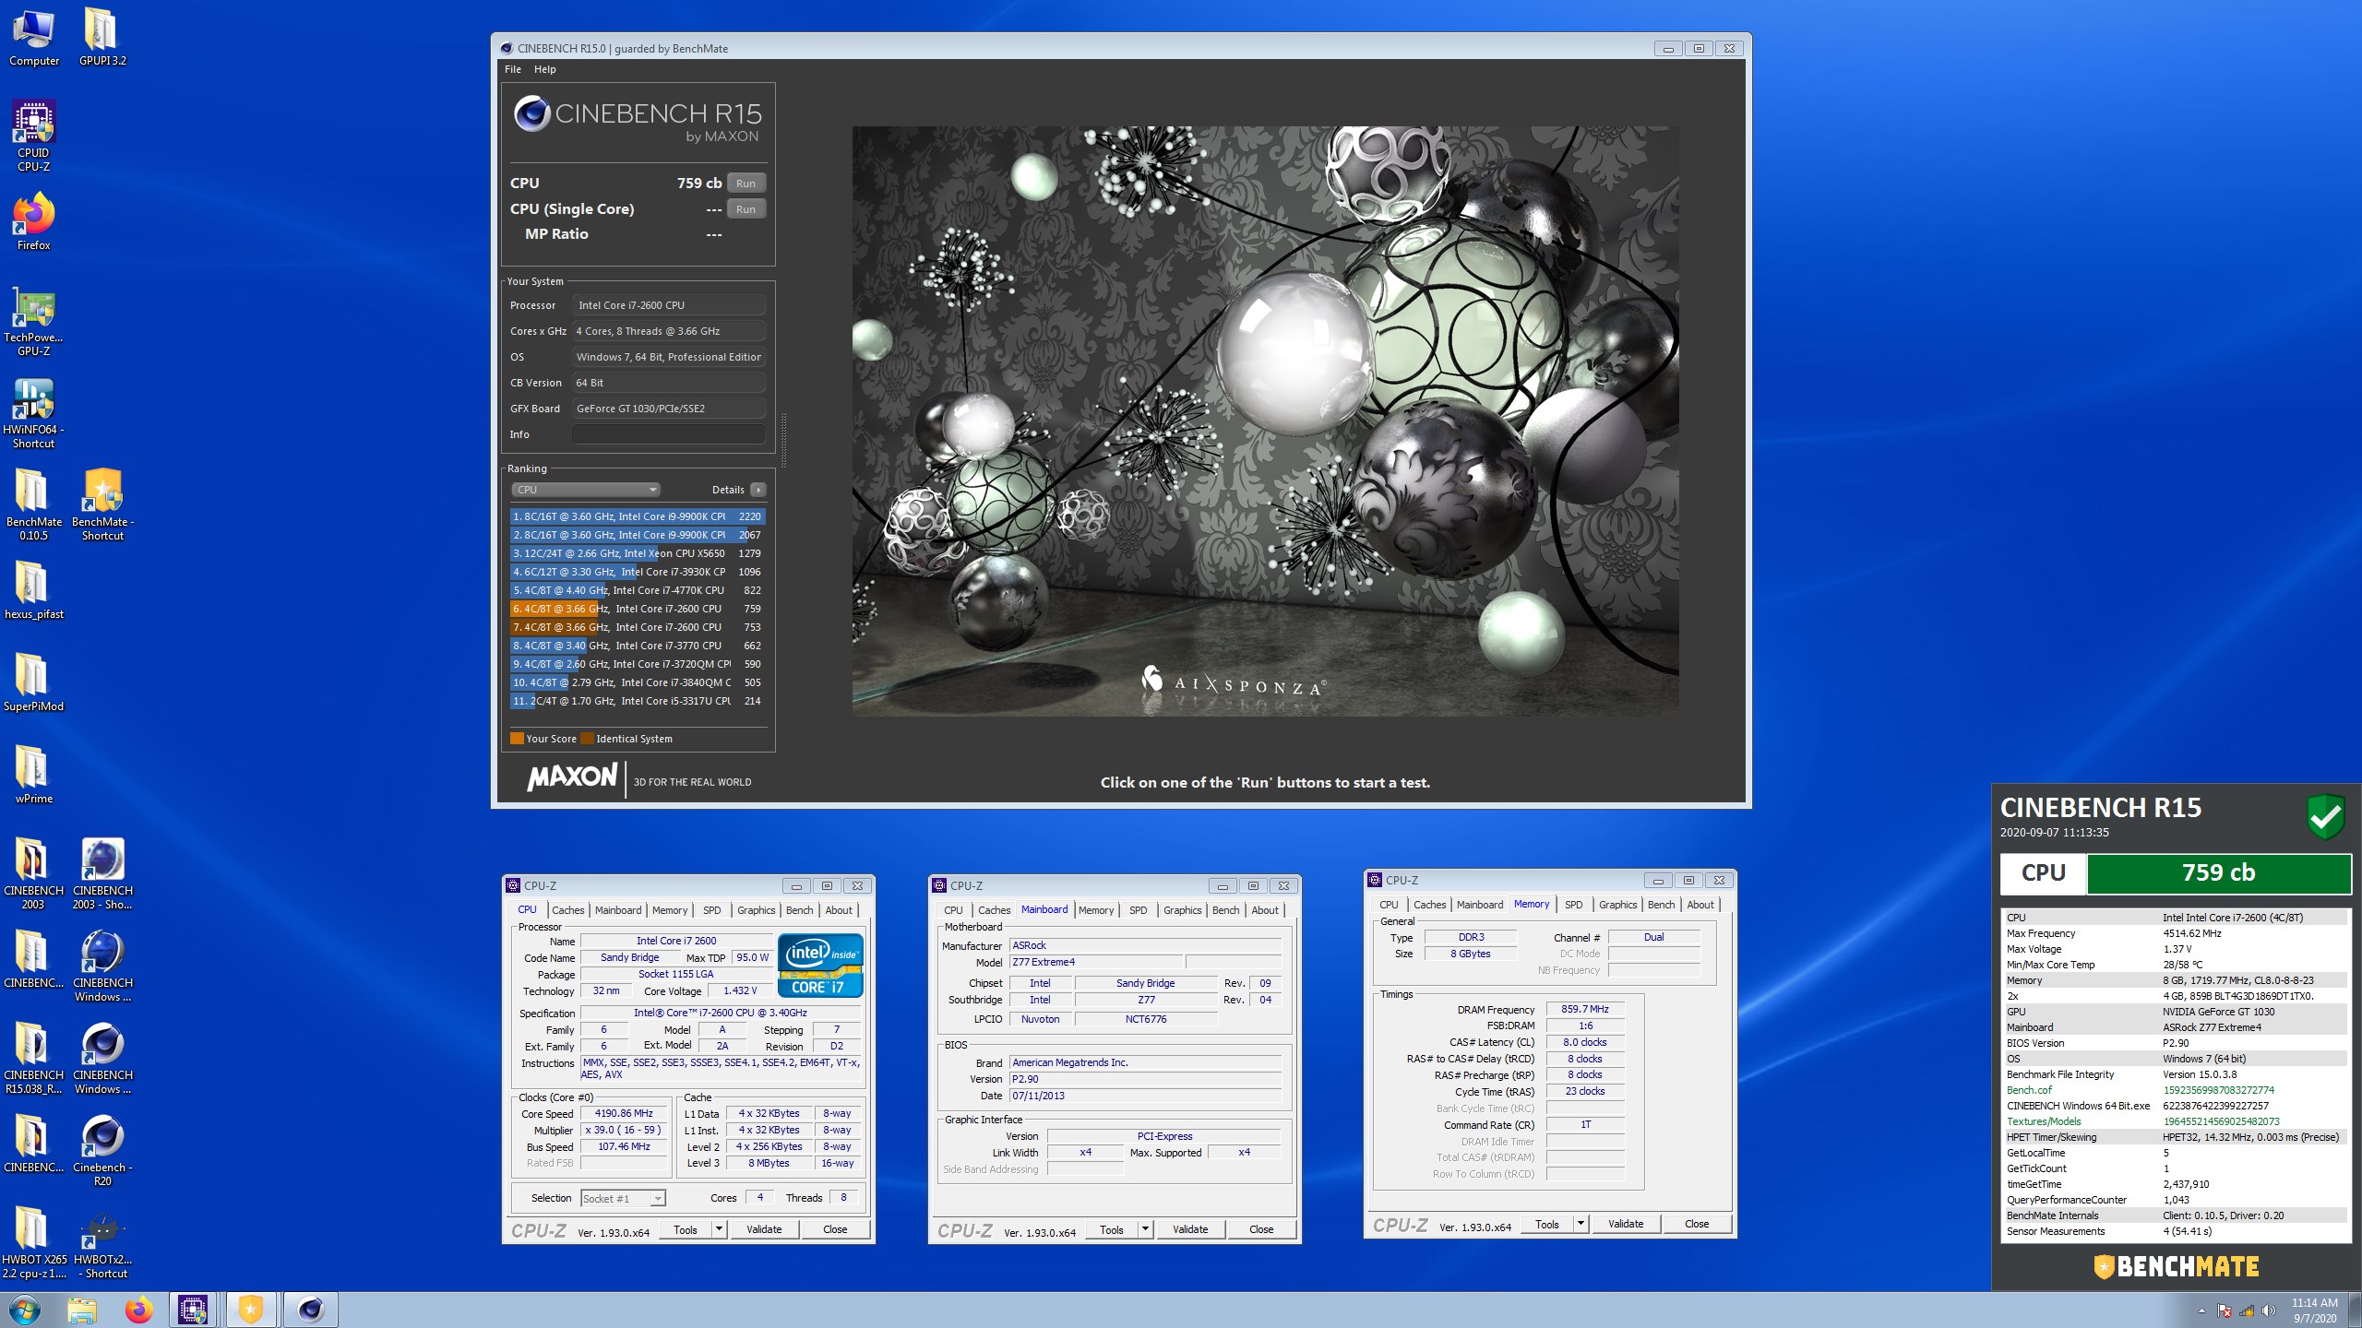Click Validate in first CPU-Z window

764,1229
